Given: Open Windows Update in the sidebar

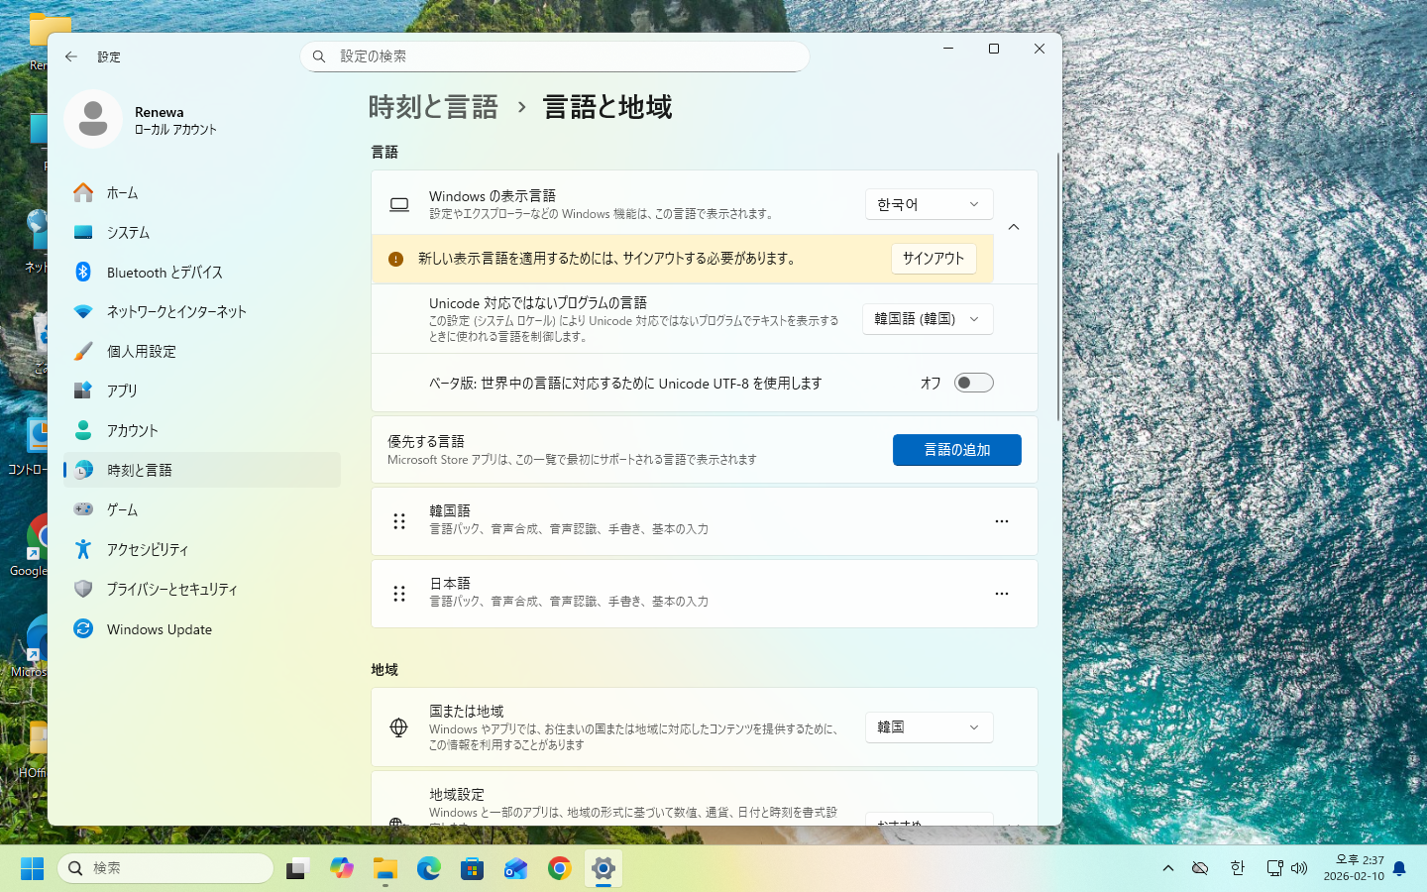Looking at the screenshot, I should coord(159,629).
